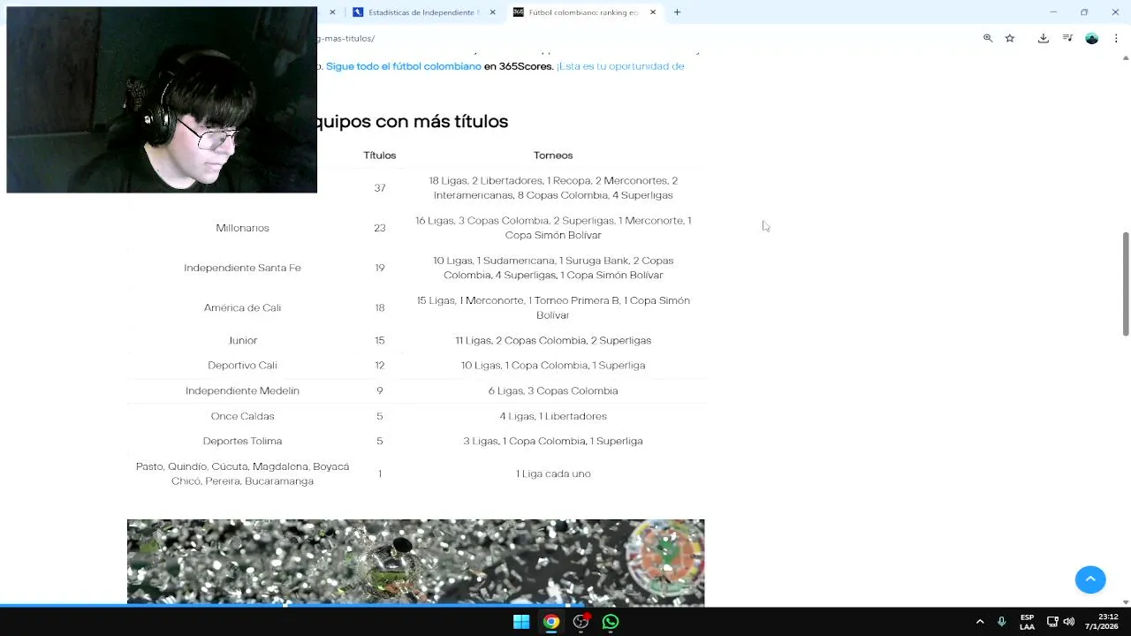Screen dimensions: 1131x636
Task: Follow the 'Sigue todo el fútbol colombiano' link
Action: (404, 66)
